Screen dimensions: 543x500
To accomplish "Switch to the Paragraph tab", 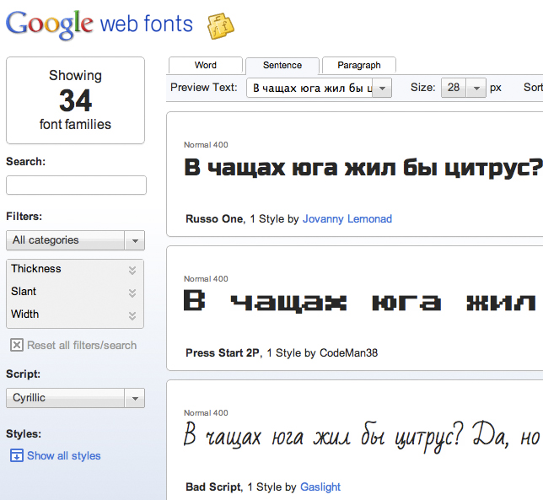I will [x=359, y=66].
